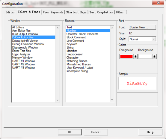The height and width of the screenshot is (139, 166).
Task: Select 'Disassembly Window' entry
Action: pos(33,47)
